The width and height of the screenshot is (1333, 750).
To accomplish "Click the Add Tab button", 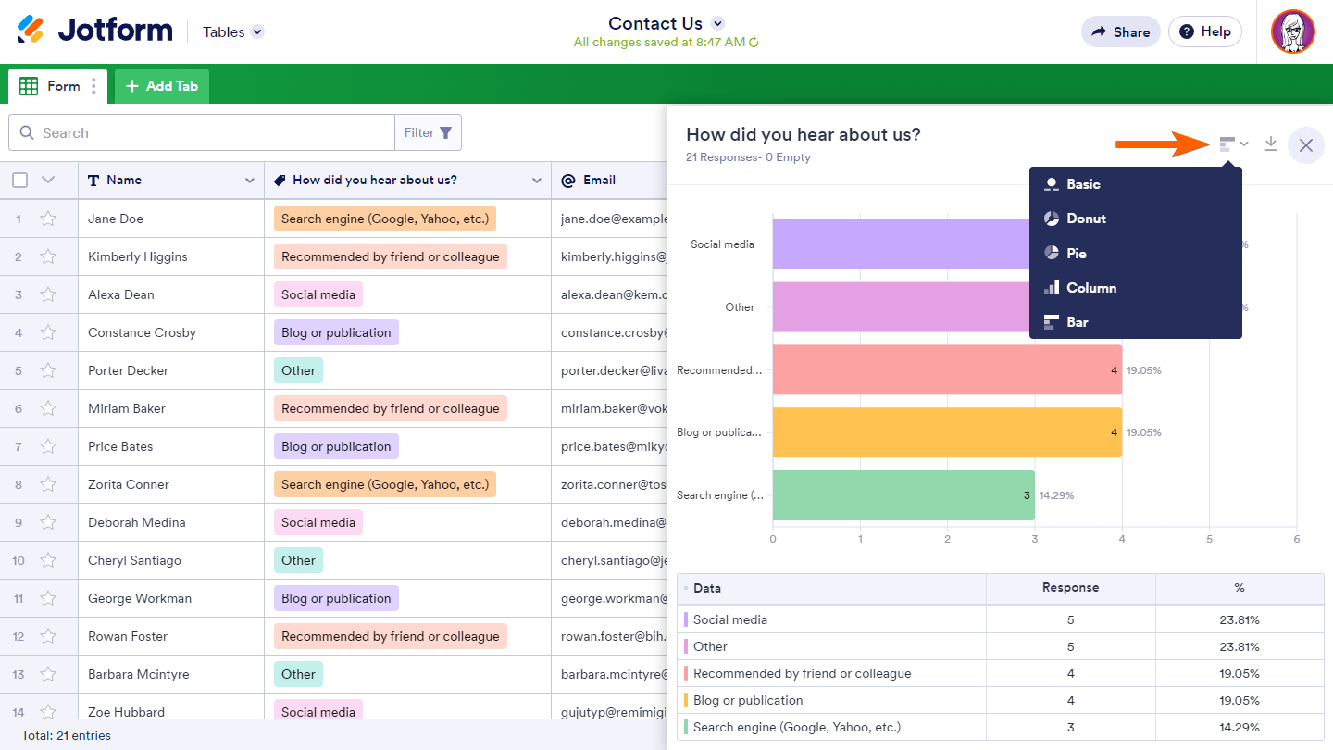I will click(x=162, y=86).
